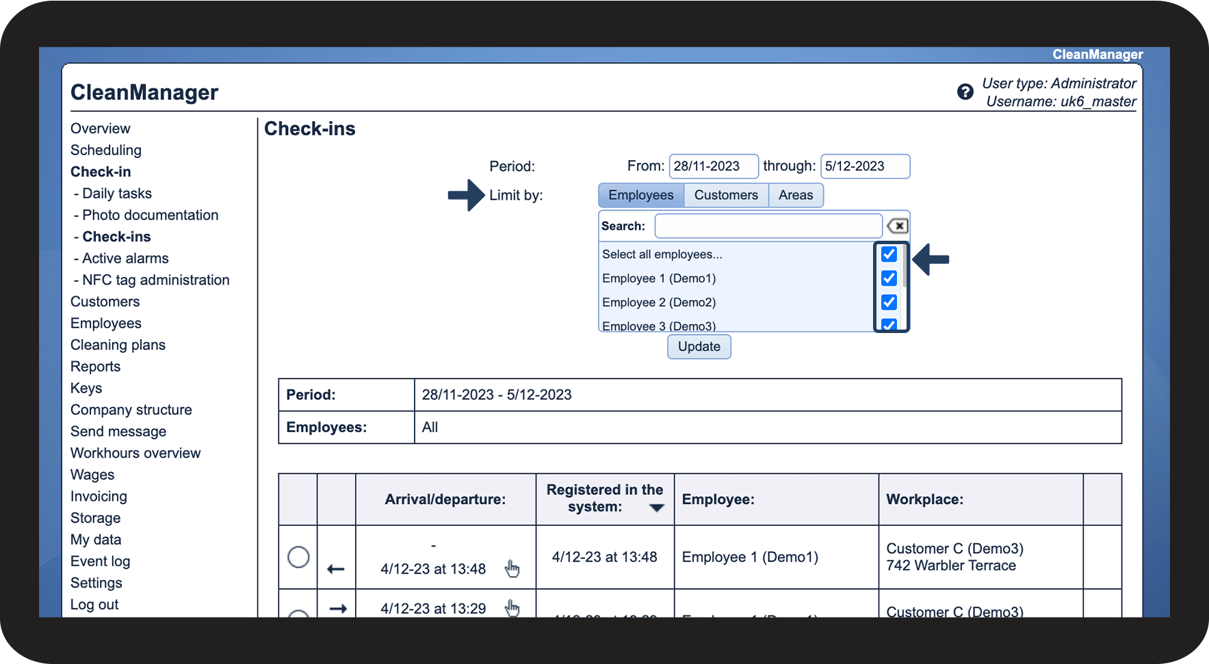Switch to the Customers limit tab
Image resolution: width=1209 pixels, height=664 pixels.
[726, 195]
